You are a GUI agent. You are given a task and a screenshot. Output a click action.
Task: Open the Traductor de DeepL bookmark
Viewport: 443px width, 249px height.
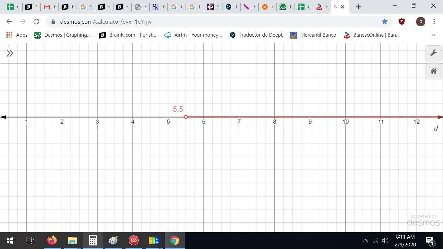257,35
